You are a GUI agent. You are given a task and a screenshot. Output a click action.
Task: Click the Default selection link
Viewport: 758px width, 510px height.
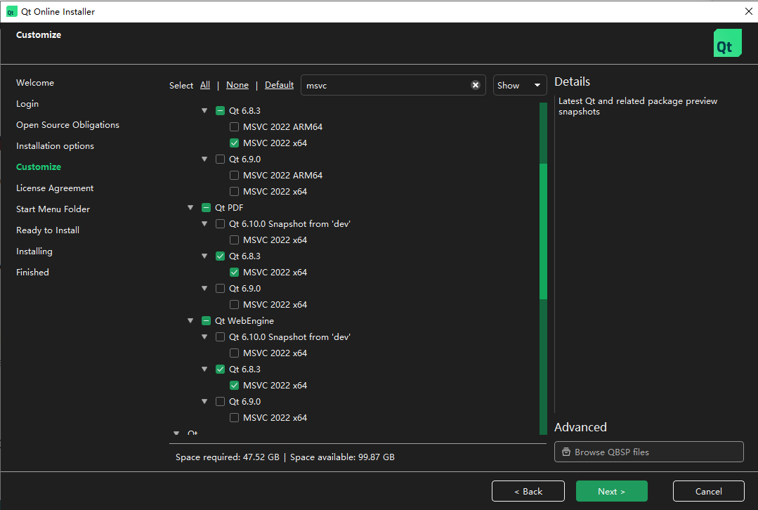(x=279, y=85)
